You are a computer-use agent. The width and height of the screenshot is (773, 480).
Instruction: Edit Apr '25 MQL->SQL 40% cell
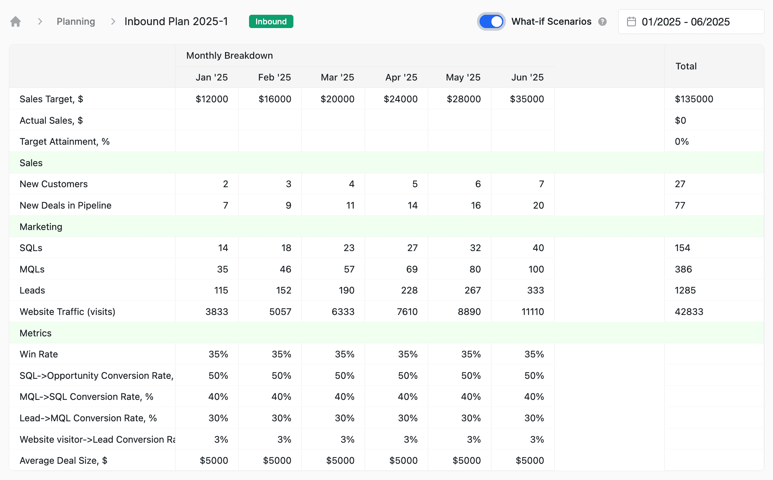(x=396, y=397)
